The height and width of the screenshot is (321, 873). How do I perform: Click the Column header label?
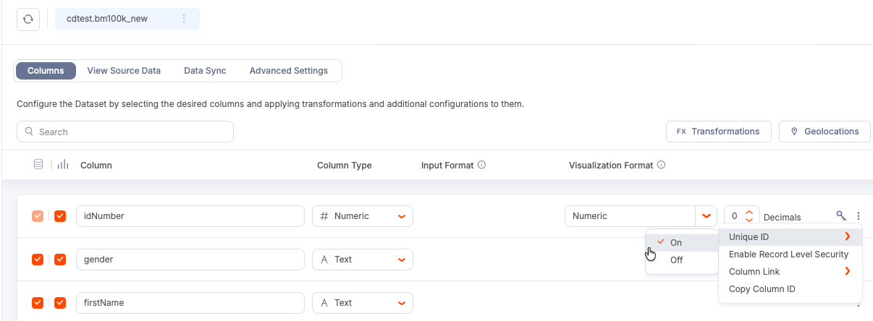click(96, 166)
